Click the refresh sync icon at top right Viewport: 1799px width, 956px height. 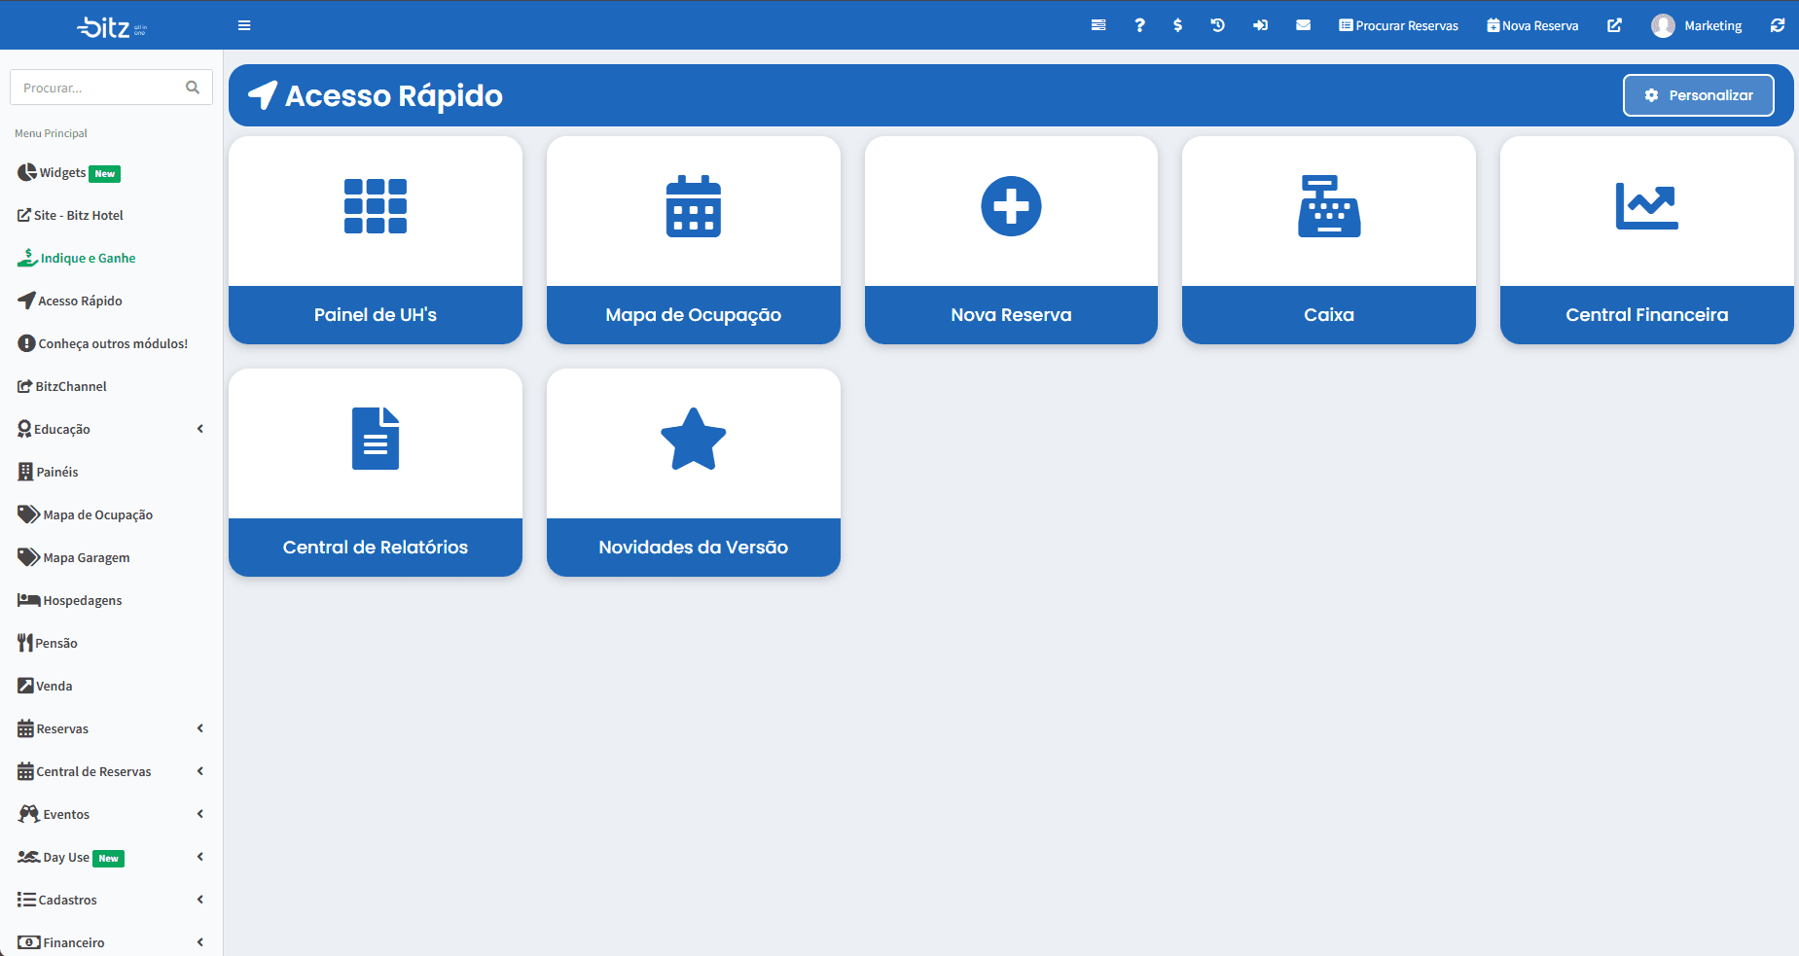[1778, 25]
